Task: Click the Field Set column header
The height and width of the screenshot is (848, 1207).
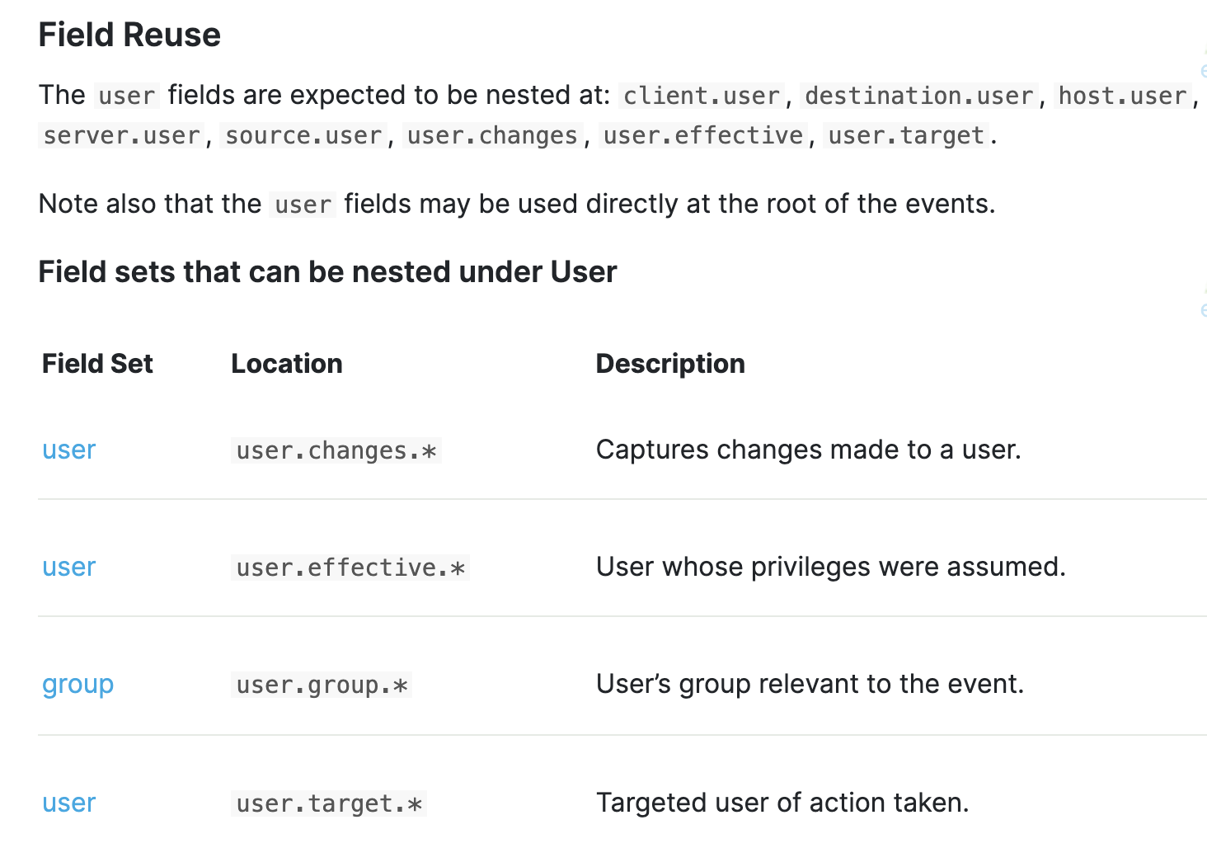Action: [x=97, y=364]
